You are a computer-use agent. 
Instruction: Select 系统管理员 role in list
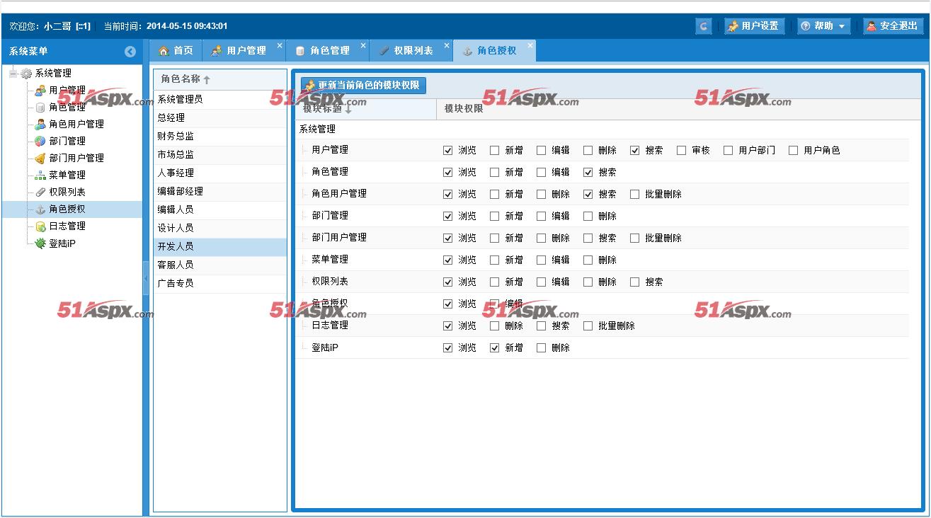pyautogui.click(x=181, y=99)
